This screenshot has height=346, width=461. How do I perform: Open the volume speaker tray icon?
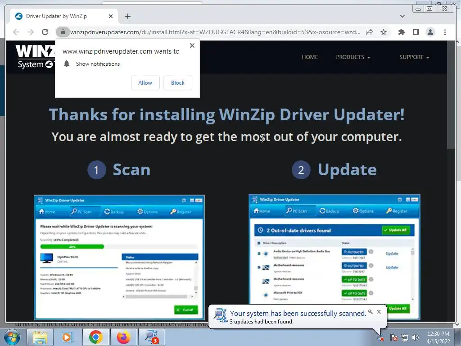pos(416,338)
